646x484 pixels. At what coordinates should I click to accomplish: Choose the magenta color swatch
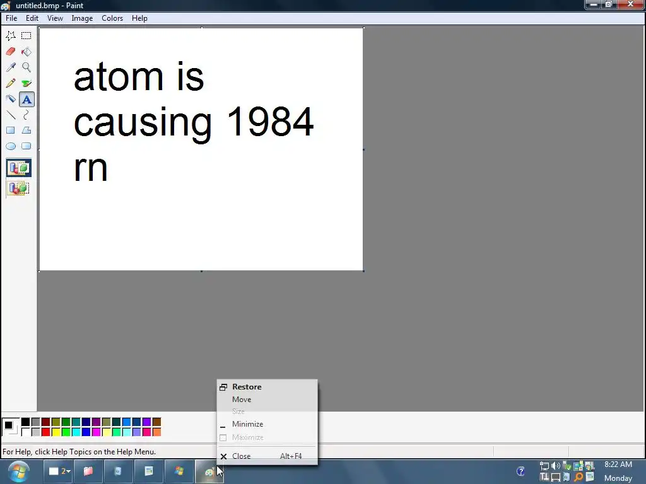(96, 432)
